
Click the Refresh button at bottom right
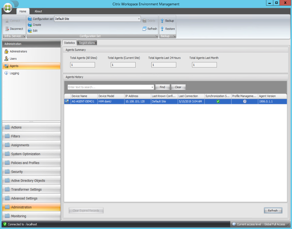(273, 211)
